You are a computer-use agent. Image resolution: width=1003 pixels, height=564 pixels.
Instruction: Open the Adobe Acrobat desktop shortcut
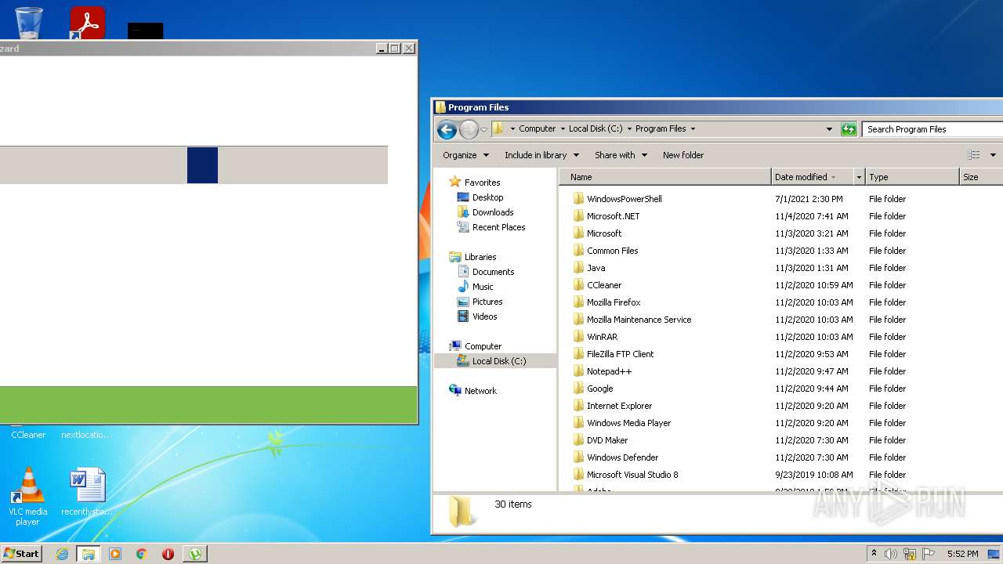tap(87, 23)
